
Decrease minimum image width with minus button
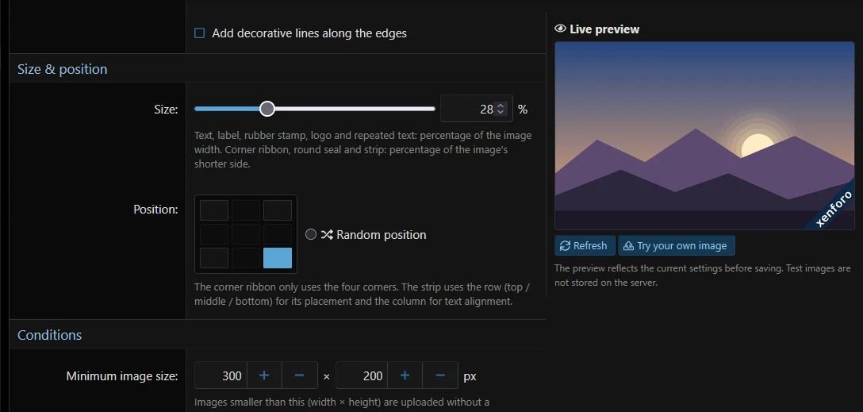tap(299, 375)
